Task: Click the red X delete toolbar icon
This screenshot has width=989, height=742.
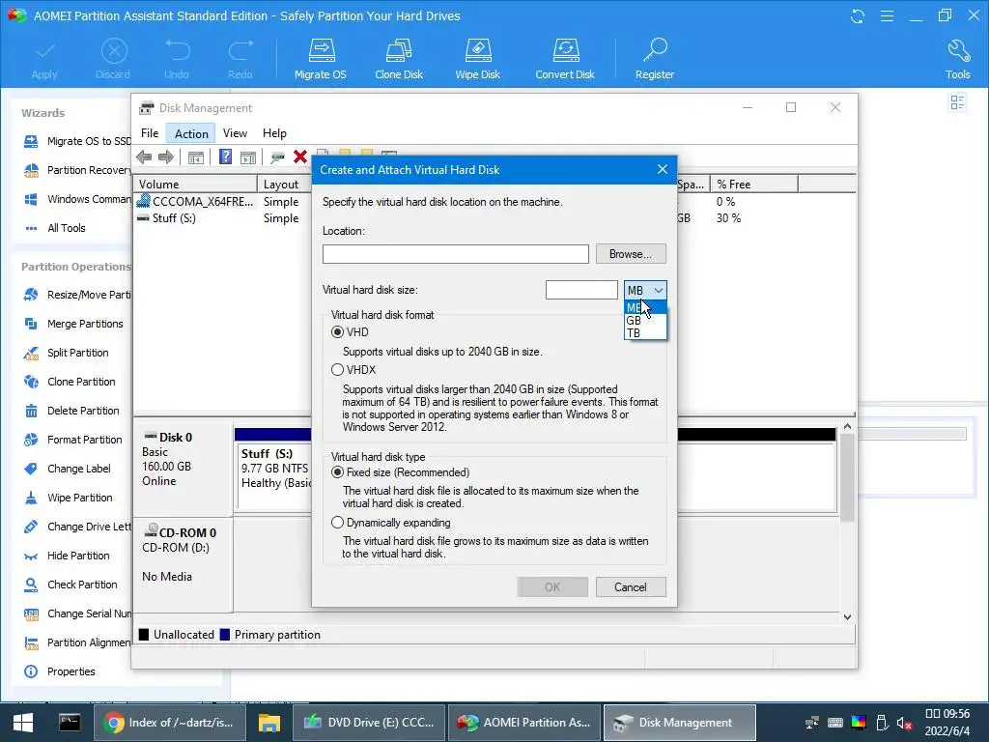Action: [300, 157]
